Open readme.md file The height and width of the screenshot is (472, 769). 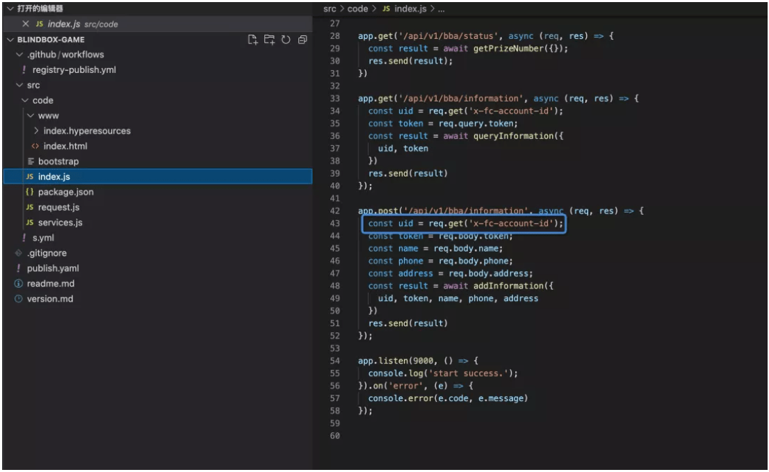51,284
